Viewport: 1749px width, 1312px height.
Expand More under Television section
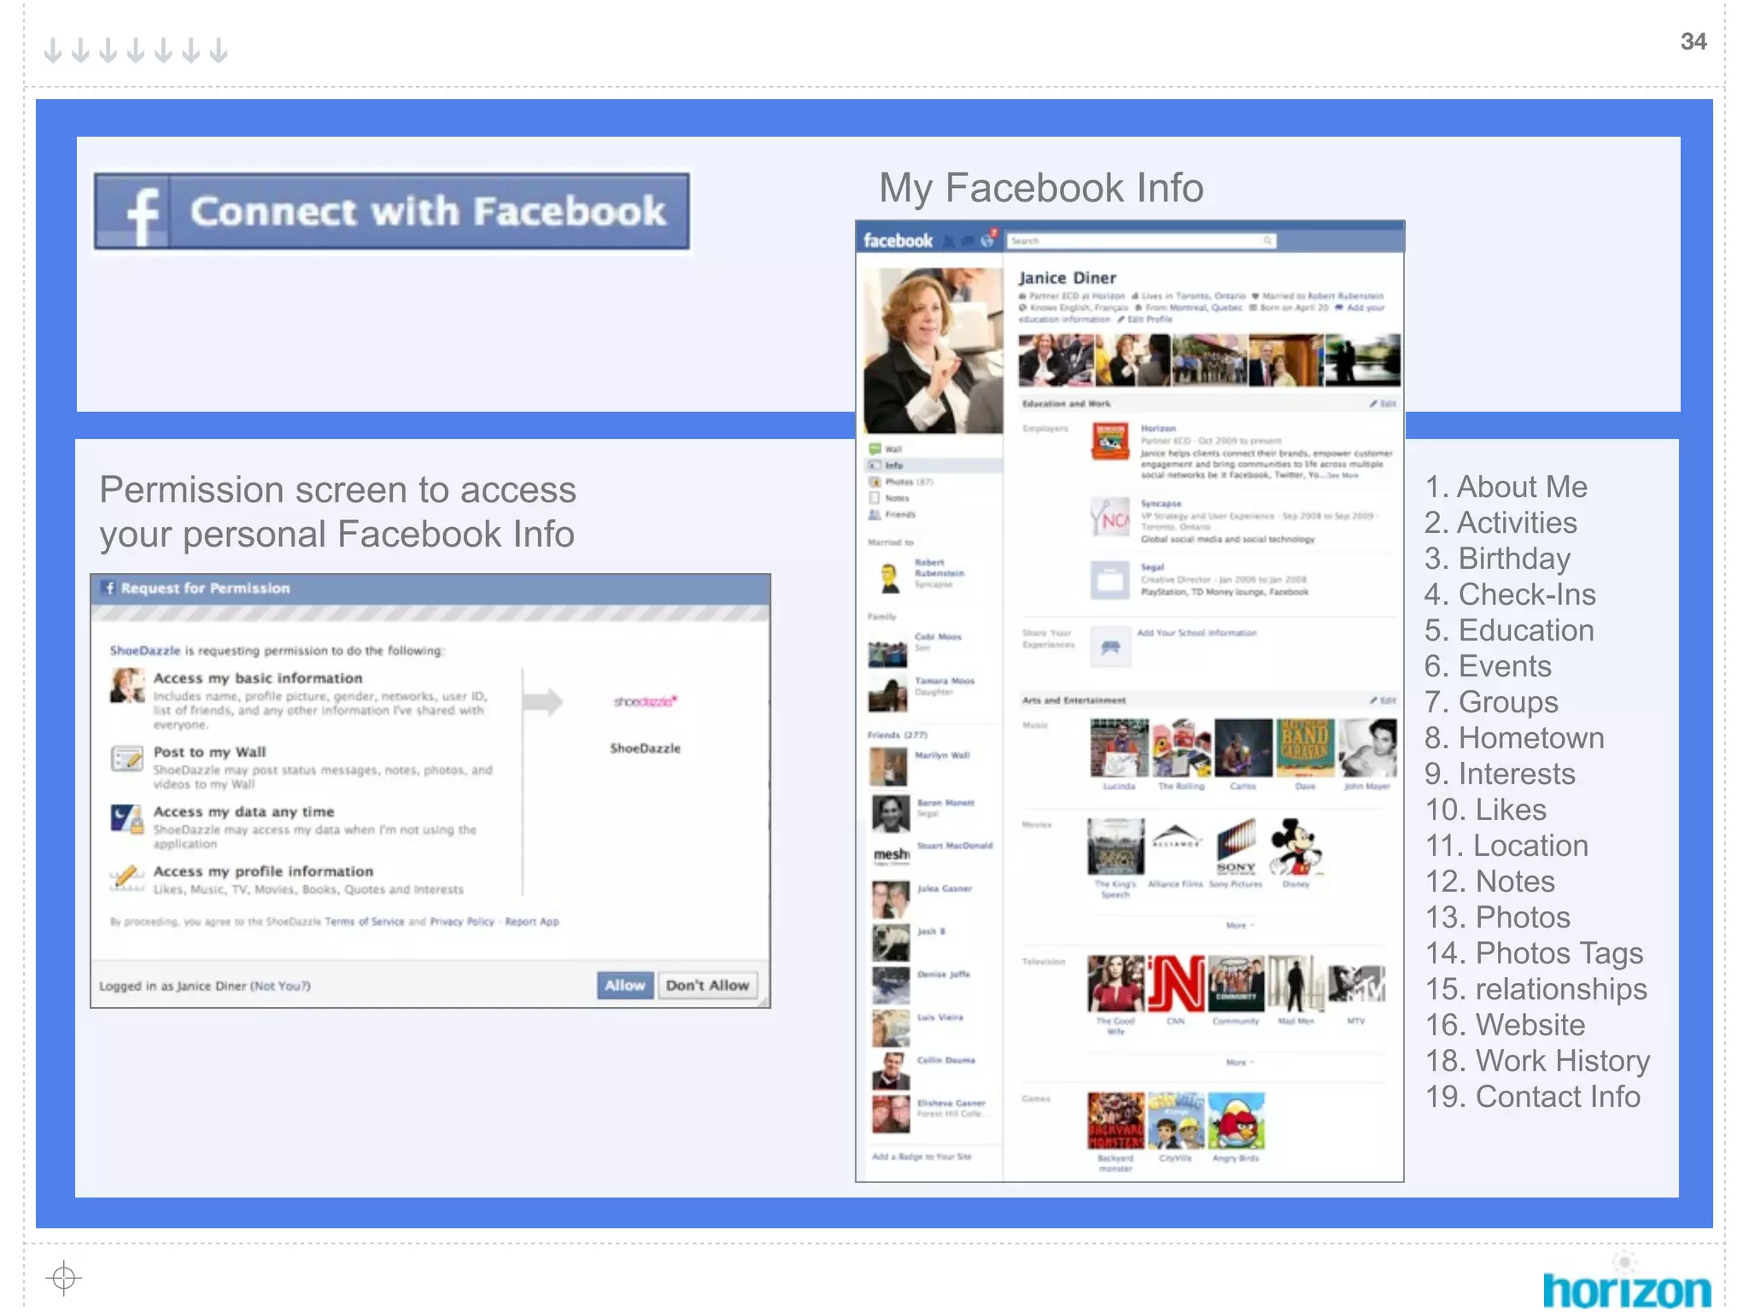point(1239,1063)
